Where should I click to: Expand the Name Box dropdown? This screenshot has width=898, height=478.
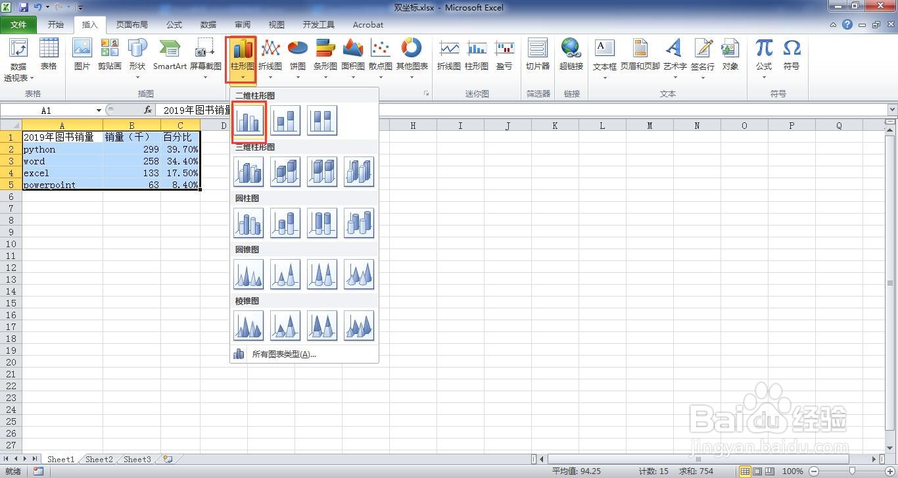click(99, 110)
